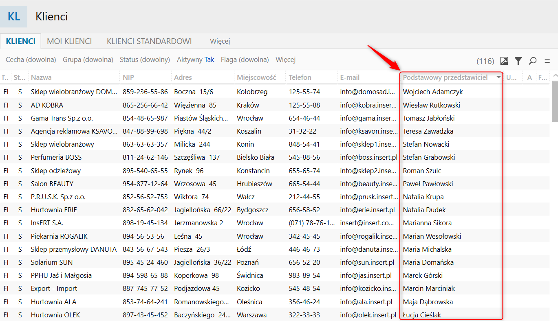
Task: Show more filters via Więcej after Flaga
Action: pos(286,60)
